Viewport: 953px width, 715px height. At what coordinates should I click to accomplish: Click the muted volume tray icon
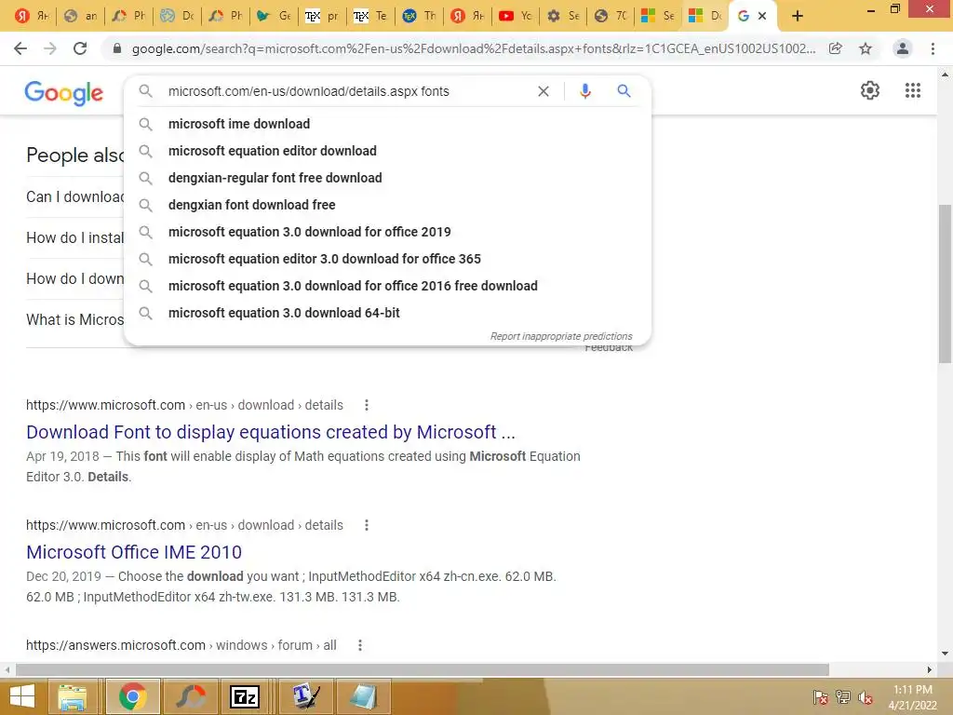pyautogui.click(x=866, y=697)
